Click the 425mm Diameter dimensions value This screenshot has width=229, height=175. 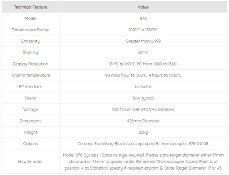click(143, 121)
